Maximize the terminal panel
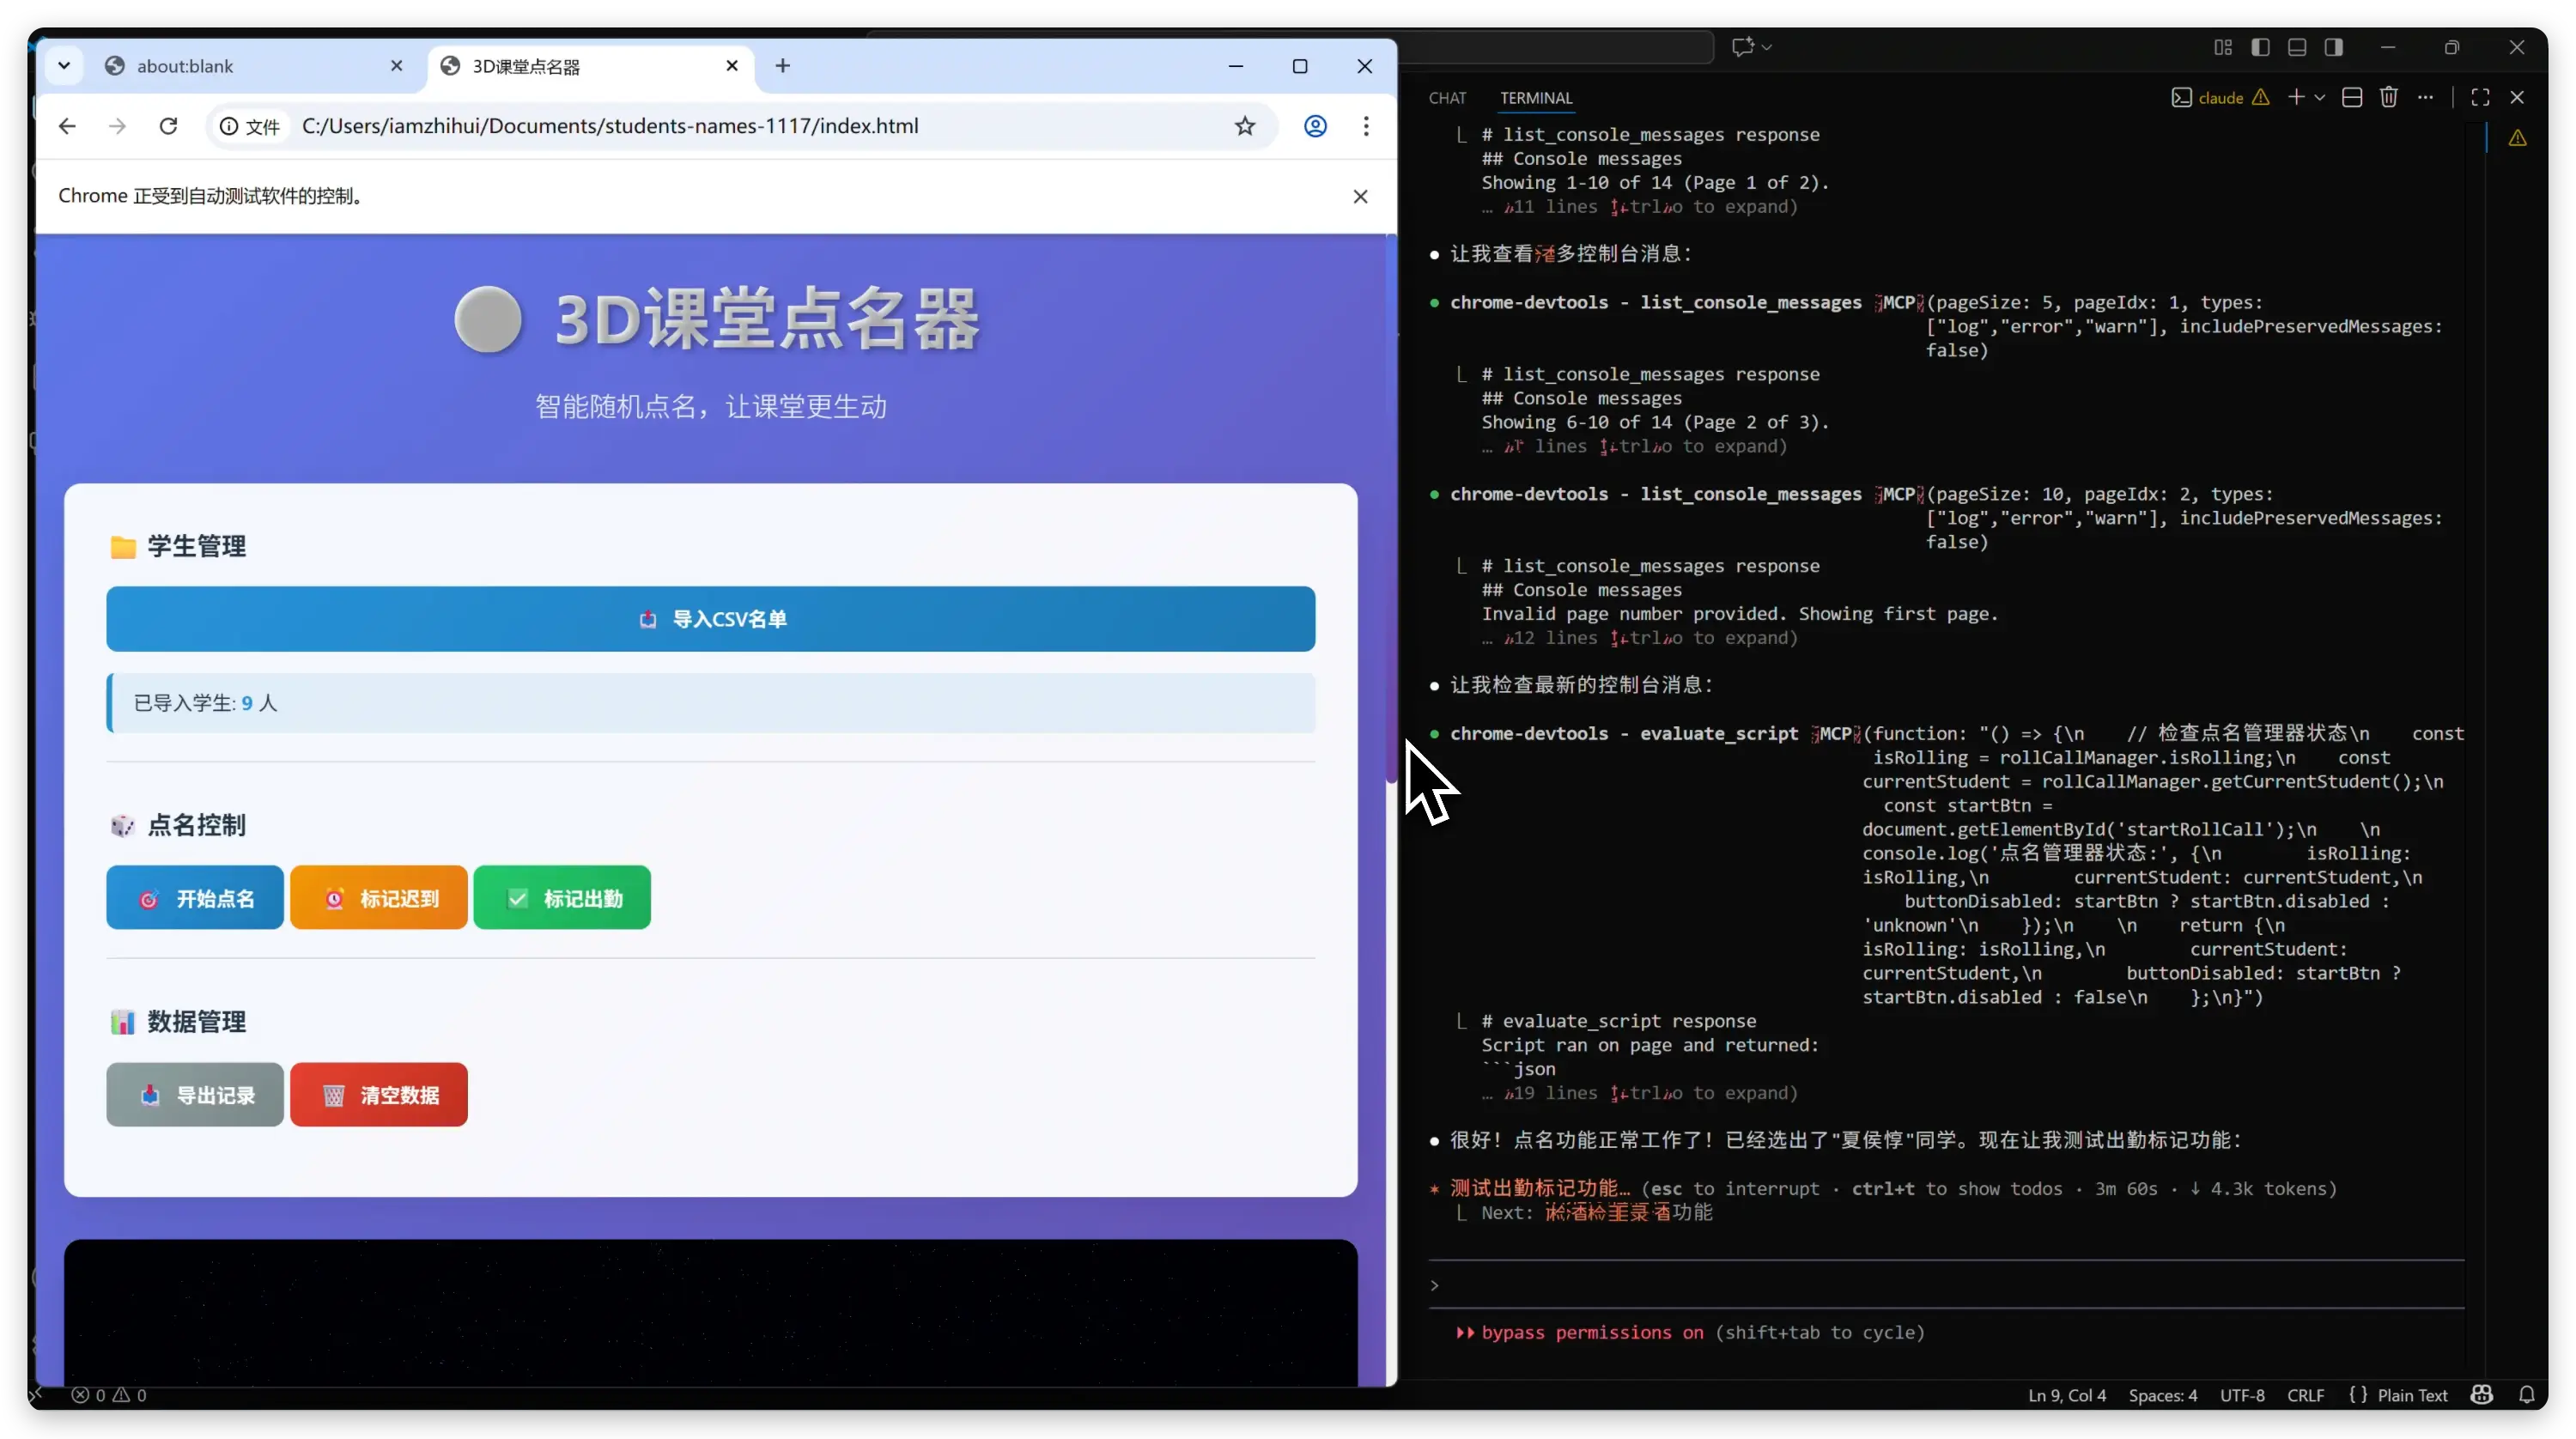Screen dimensions: 2576x1439 click(2479, 96)
